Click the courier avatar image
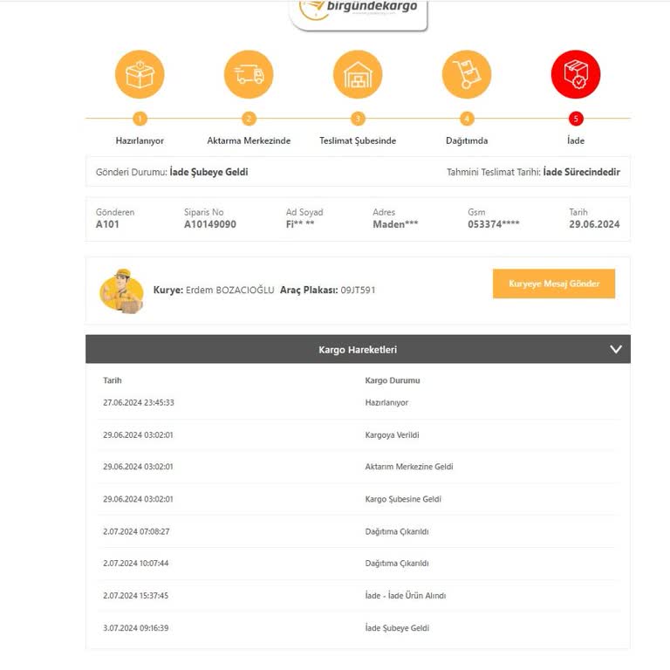 tap(121, 291)
